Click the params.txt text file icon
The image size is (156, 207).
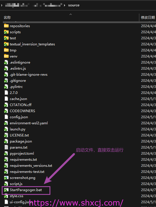pyautogui.click(x=6, y=147)
